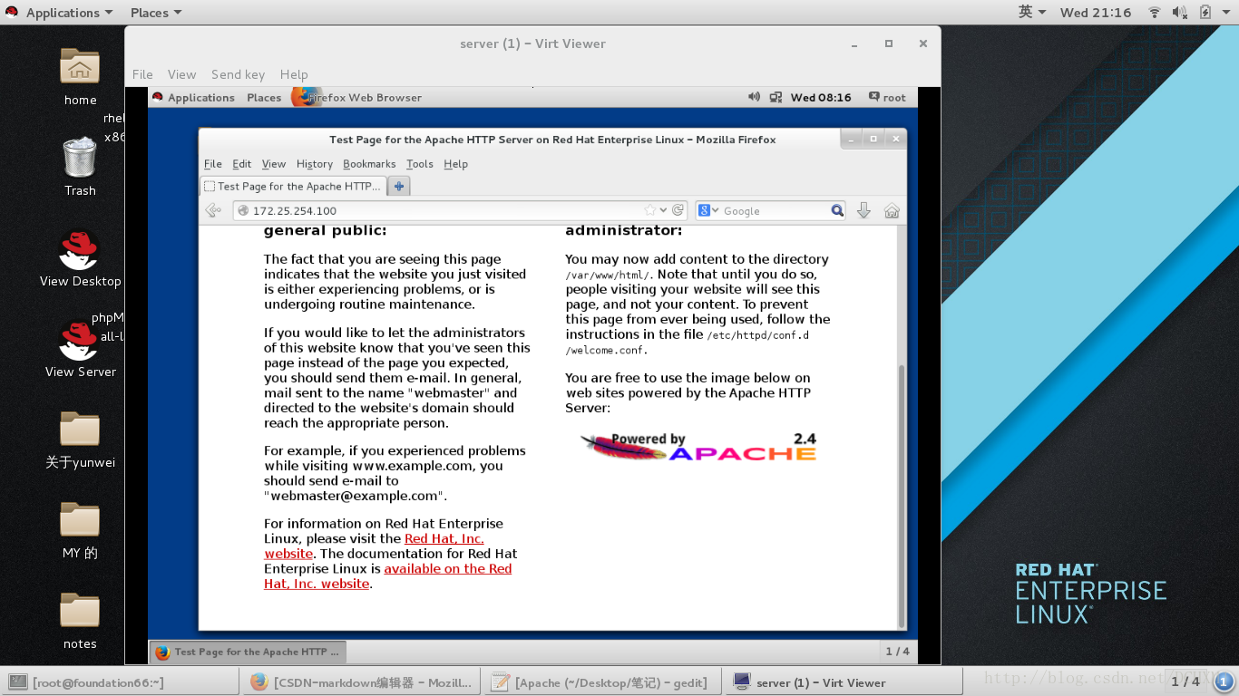Viewport: 1239px width, 696px height.
Task: Click guest volume speaker icon
Action: click(x=754, y=97)
